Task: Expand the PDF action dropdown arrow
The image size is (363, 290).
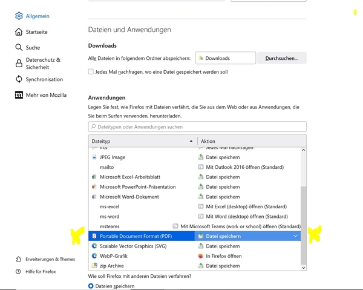Action: coord(295,236)
